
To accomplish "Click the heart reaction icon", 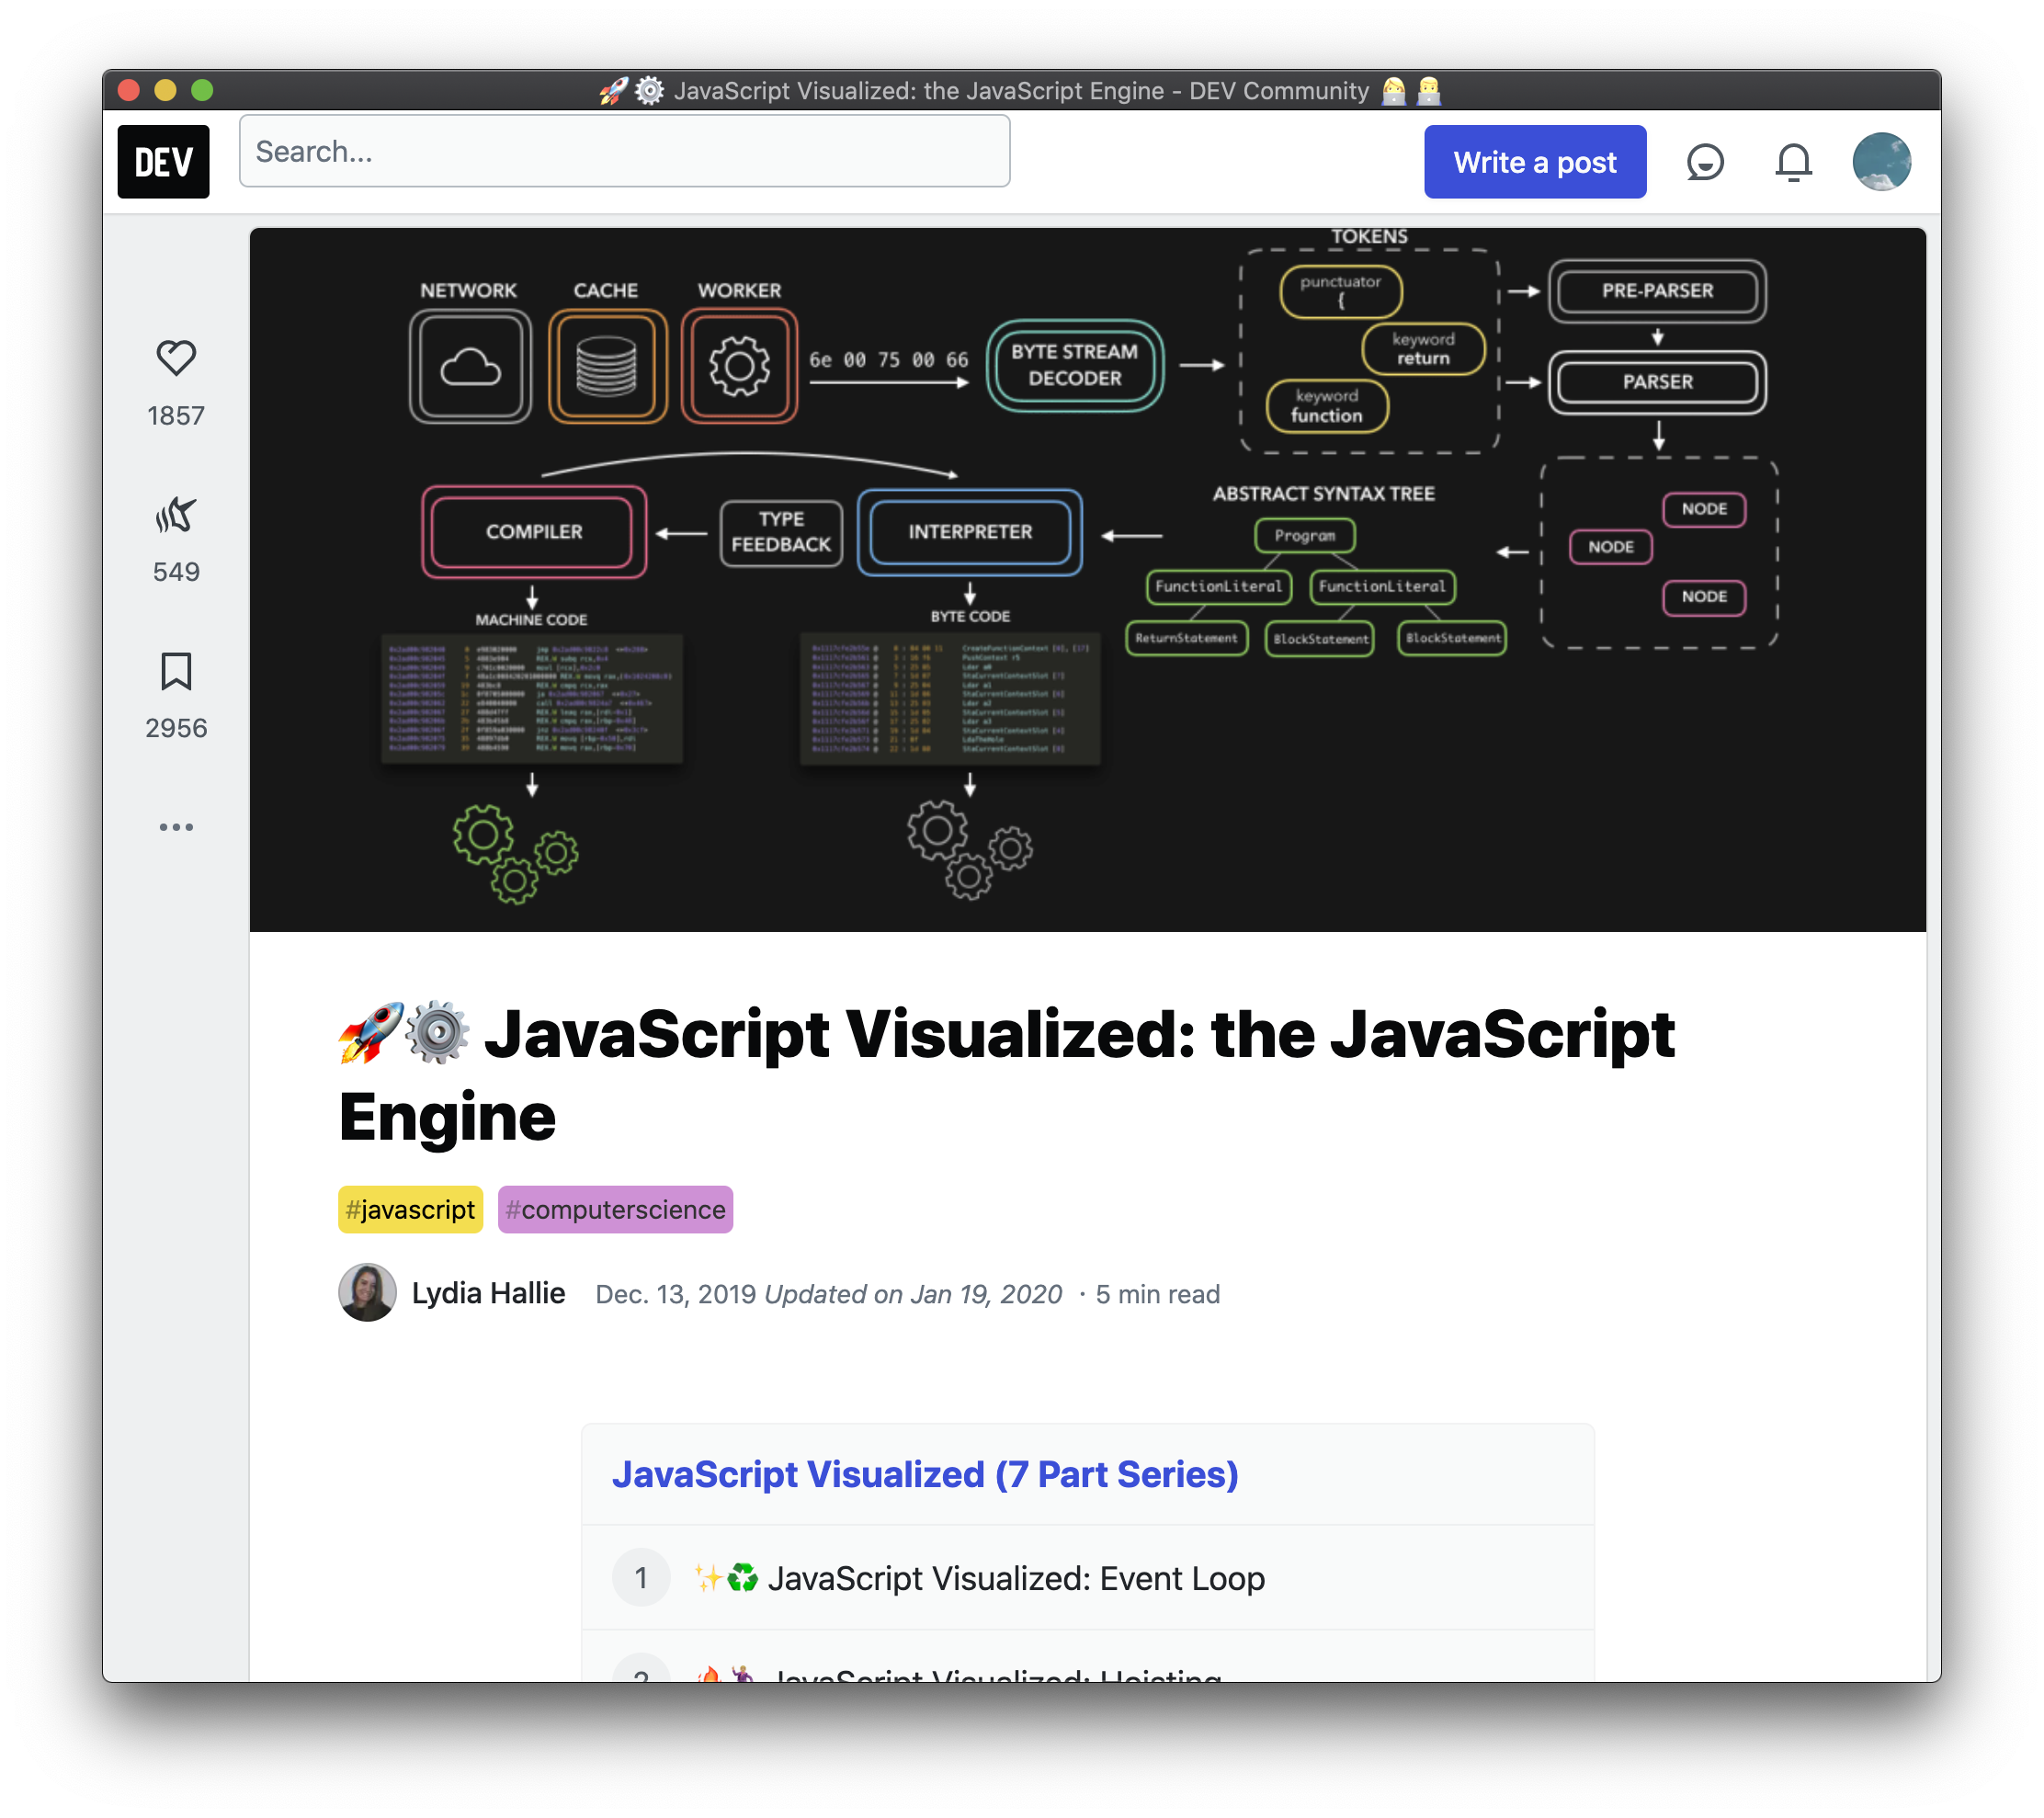I will coord(176,358).
